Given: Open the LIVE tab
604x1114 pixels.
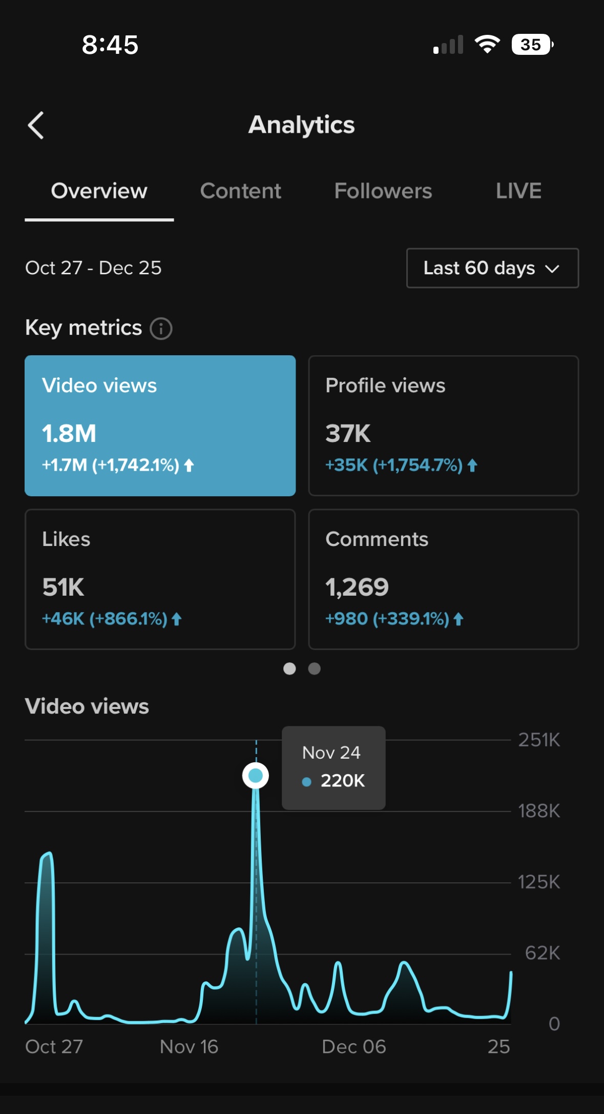Looking at the screenshot, I should pyautogui.click(x=518, y=191).
